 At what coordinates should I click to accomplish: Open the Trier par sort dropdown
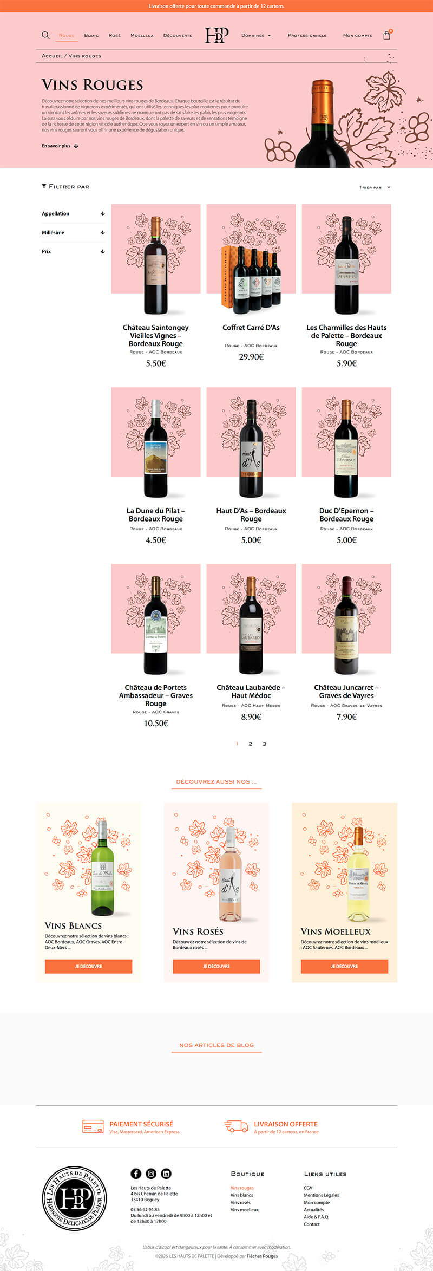[x=375, y=187]
